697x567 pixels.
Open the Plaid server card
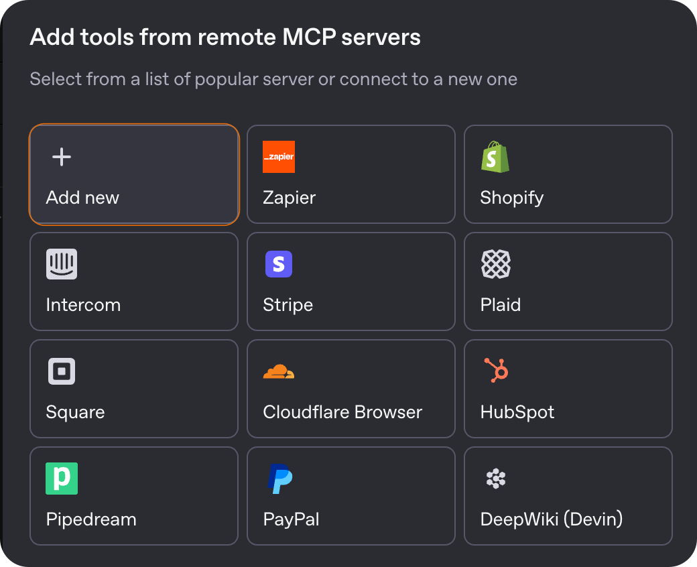click(568, 281)
